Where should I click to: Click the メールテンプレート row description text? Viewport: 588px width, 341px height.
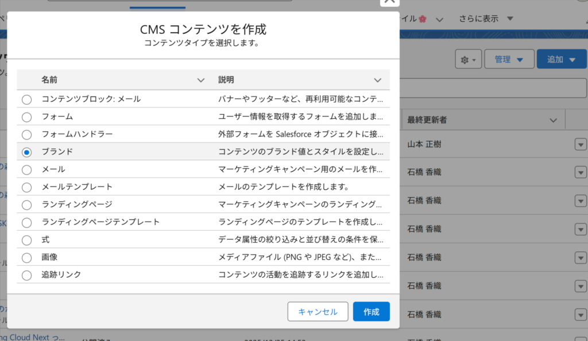point(284,187)
